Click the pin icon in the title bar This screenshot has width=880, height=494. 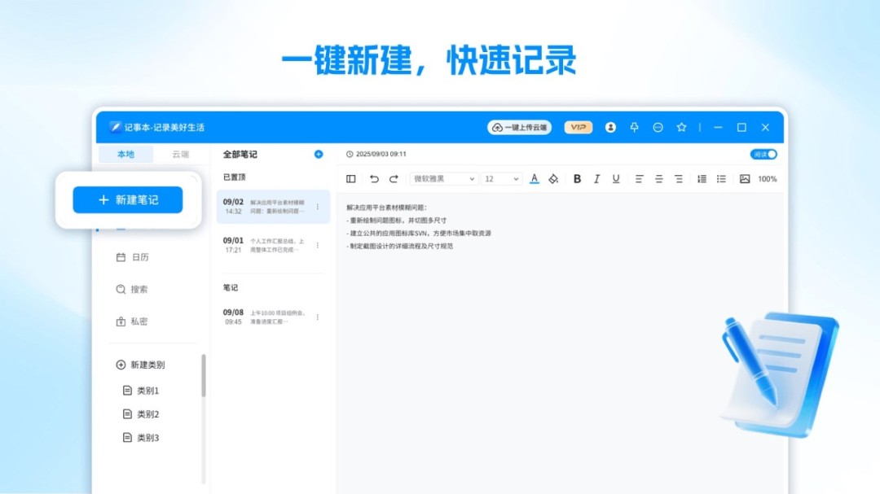[636, 128]
